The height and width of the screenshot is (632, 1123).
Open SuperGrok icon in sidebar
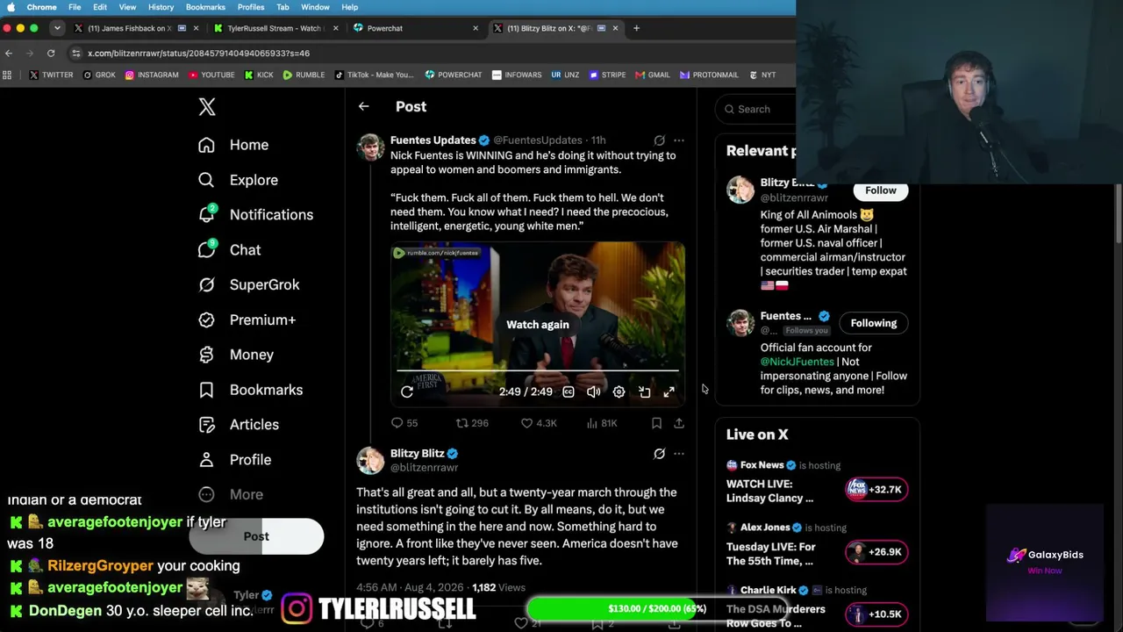(x=206, y=284)
